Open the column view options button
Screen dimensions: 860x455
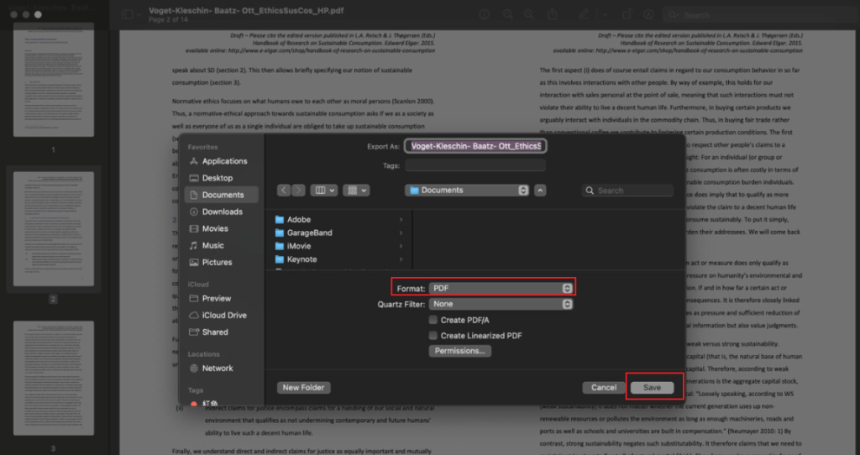[323, 191]
